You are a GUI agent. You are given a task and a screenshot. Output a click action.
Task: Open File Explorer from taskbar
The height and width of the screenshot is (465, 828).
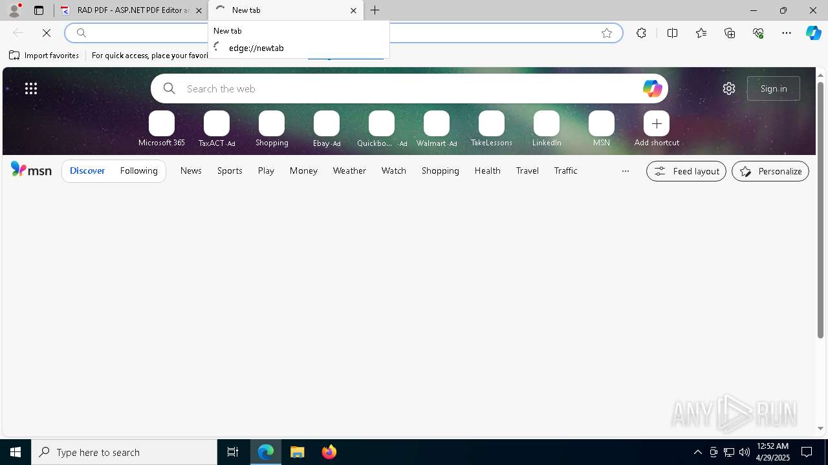tap(297, 452)
